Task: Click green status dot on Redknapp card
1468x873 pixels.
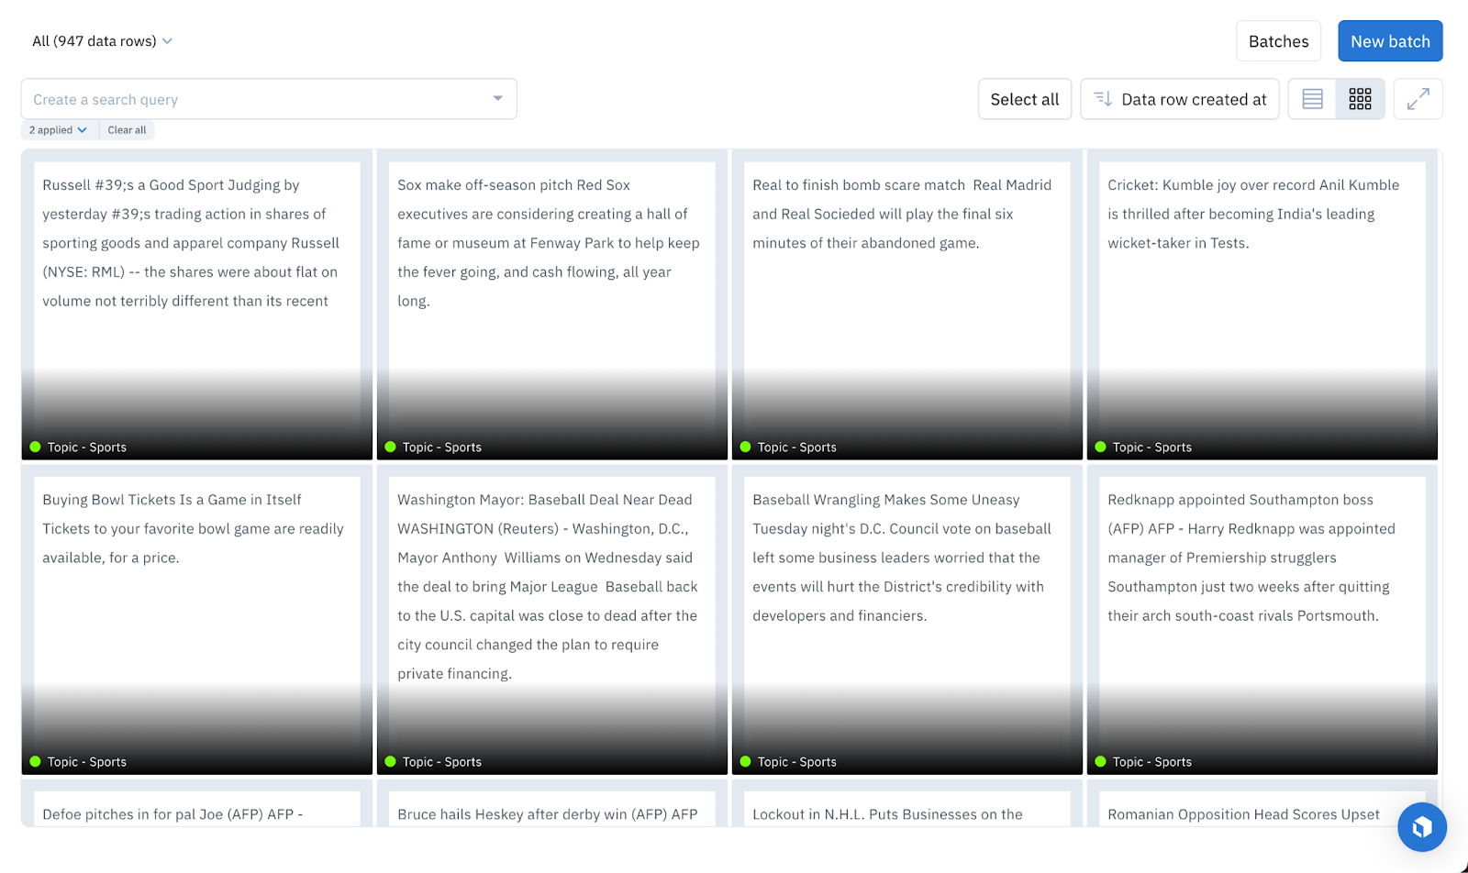Action: pyautogui.click(x=1101, y=761)
